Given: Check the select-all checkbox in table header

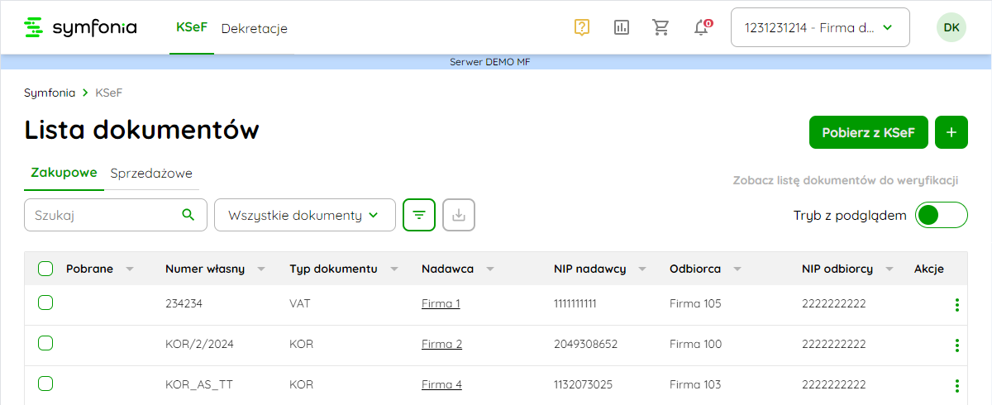Looking at the screenshot, I should pyautogui.click(x=45, y=269).
